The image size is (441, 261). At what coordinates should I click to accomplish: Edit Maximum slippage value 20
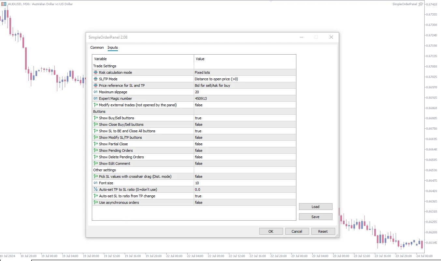coord(245,92)
